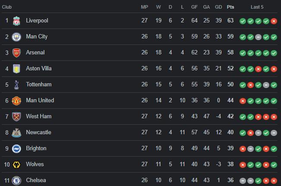Open the Liverpool team name link
This screenshot has height=186, width=281.
pos(37,20)
